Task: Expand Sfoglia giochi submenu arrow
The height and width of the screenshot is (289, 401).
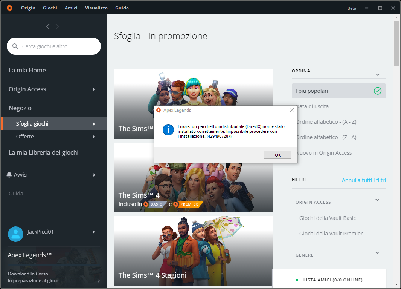Action: pyautogui.click(x=94, y=124)
